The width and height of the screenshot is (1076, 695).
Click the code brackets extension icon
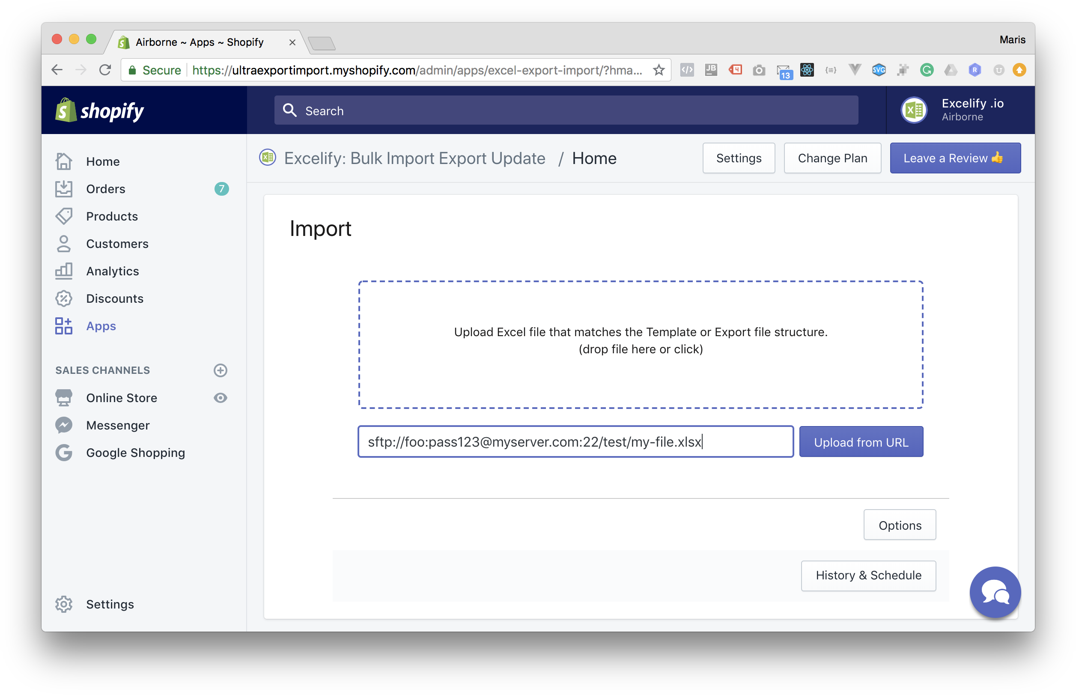687,69
